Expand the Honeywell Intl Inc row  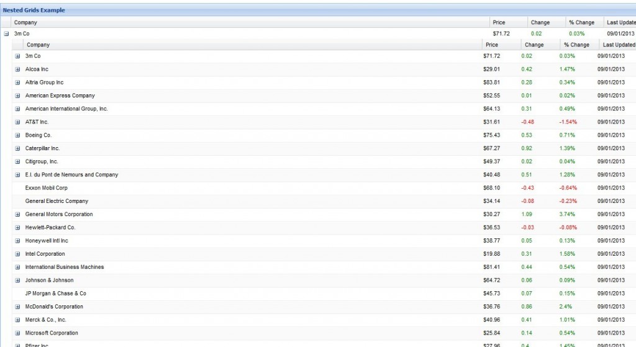[x=17, y=241]
